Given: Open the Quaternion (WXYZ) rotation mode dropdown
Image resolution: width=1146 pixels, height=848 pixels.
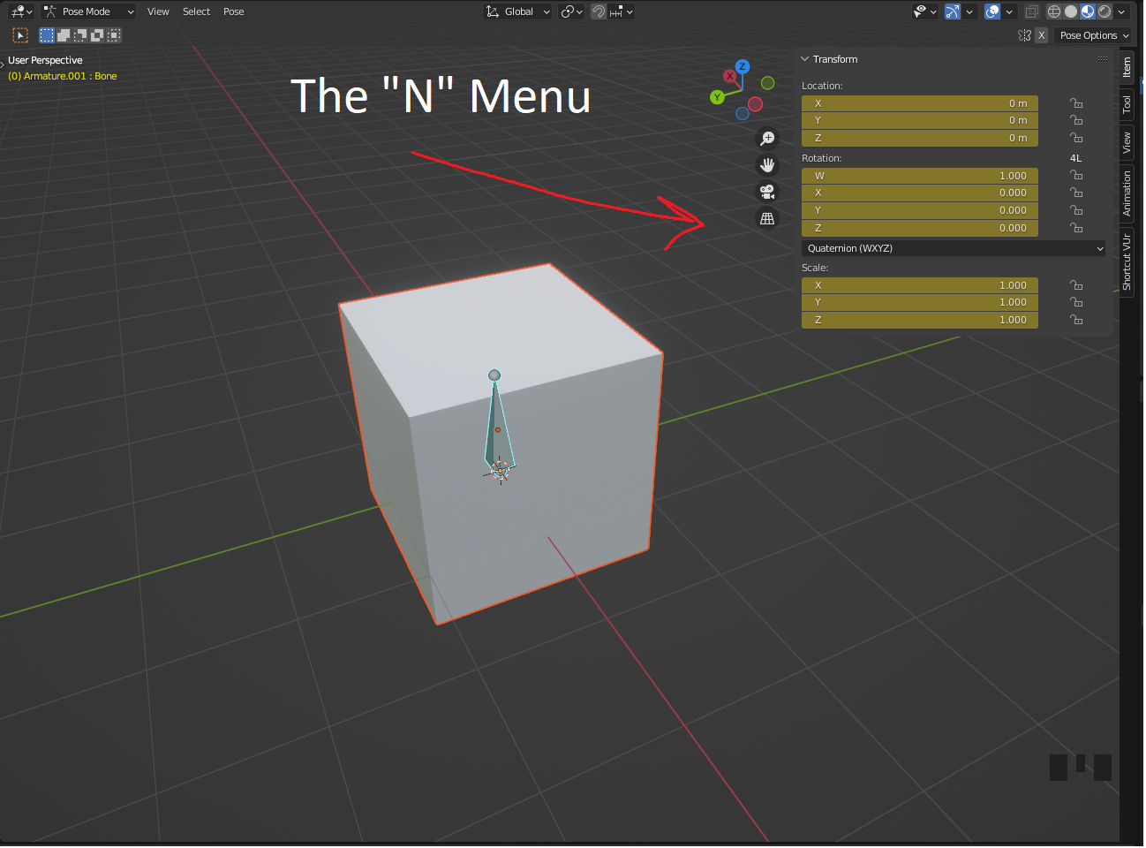Looking at the screenshot, I should (x=953, y=248).
